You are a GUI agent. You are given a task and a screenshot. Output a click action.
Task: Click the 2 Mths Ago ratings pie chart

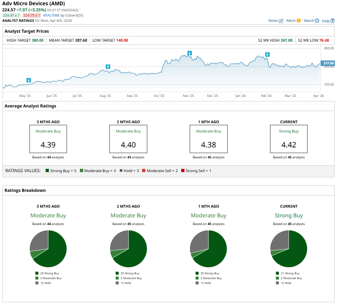[128, 248]
